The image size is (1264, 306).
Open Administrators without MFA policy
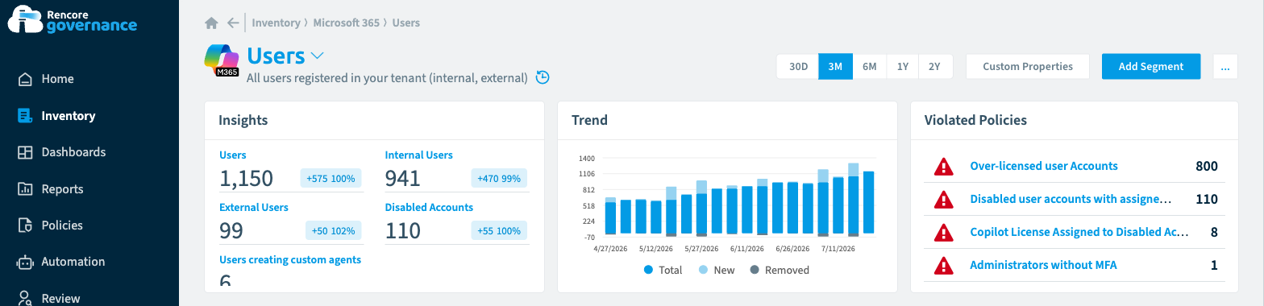[x=1043, y=265]
